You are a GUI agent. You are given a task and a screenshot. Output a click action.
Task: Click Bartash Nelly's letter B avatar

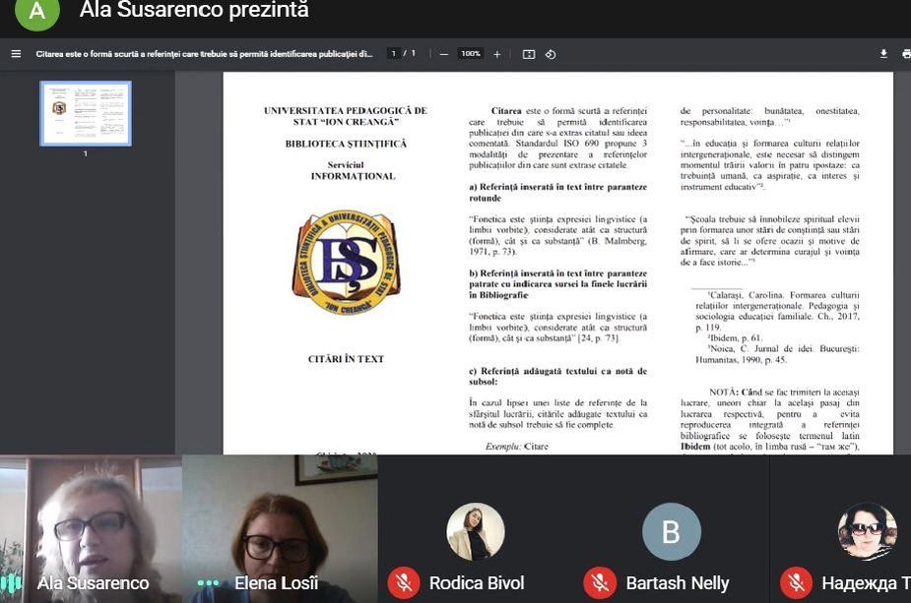(x=671, y=531)
